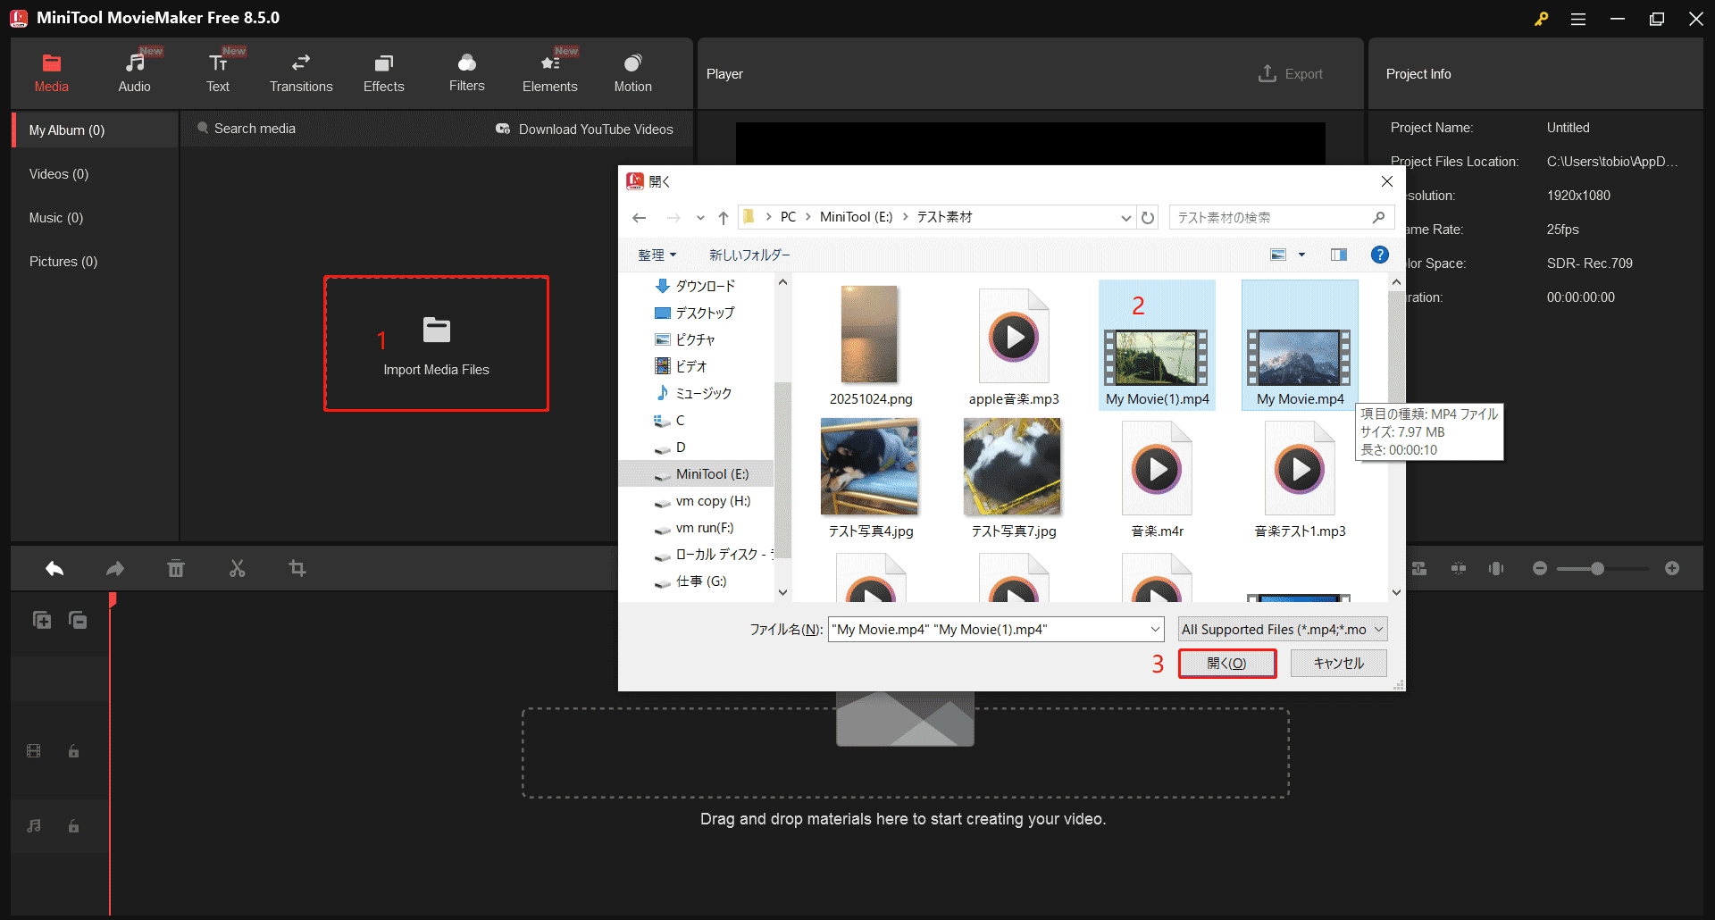Click the Undo arrow above the timeline

pyautogui.click(x=54, y=568)
